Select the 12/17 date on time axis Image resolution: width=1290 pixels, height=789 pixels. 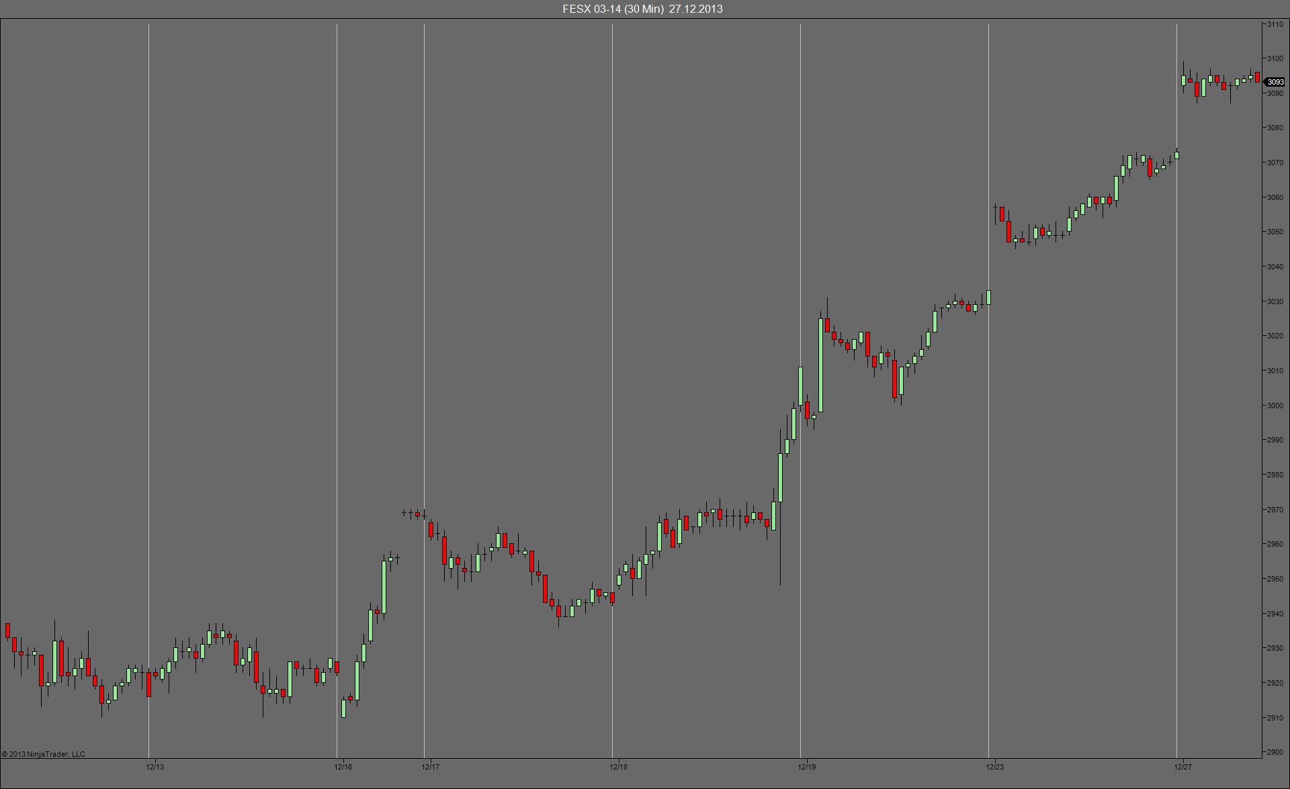click(430, 766)
